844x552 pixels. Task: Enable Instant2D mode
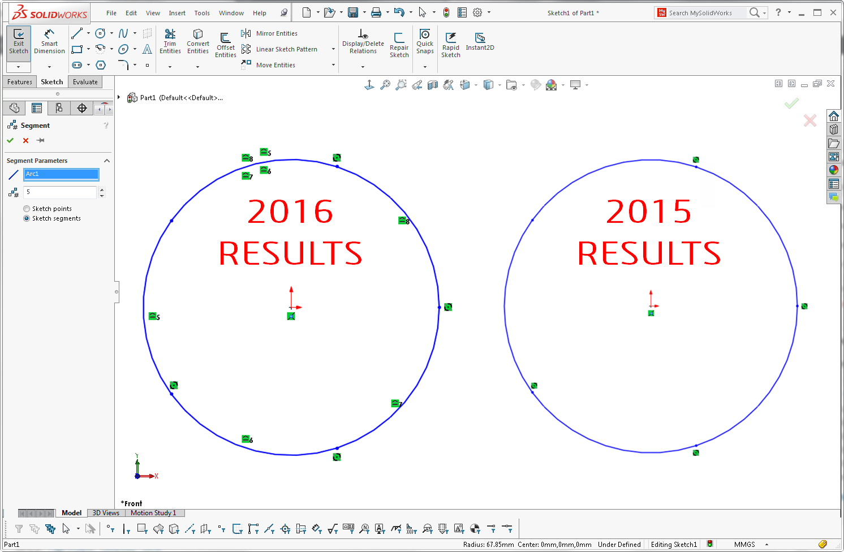[479, 40]
